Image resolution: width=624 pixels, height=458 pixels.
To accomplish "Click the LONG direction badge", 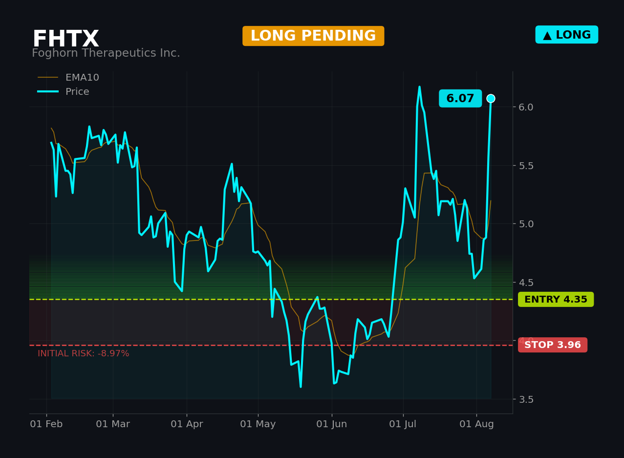I will point(567,35).
